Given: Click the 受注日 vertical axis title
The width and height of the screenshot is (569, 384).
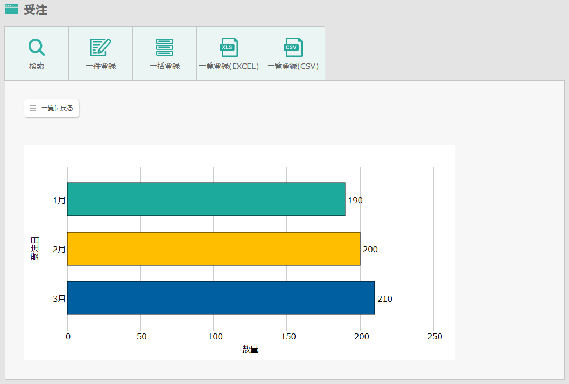Looking at the screenshot, I should pos(34,248).
